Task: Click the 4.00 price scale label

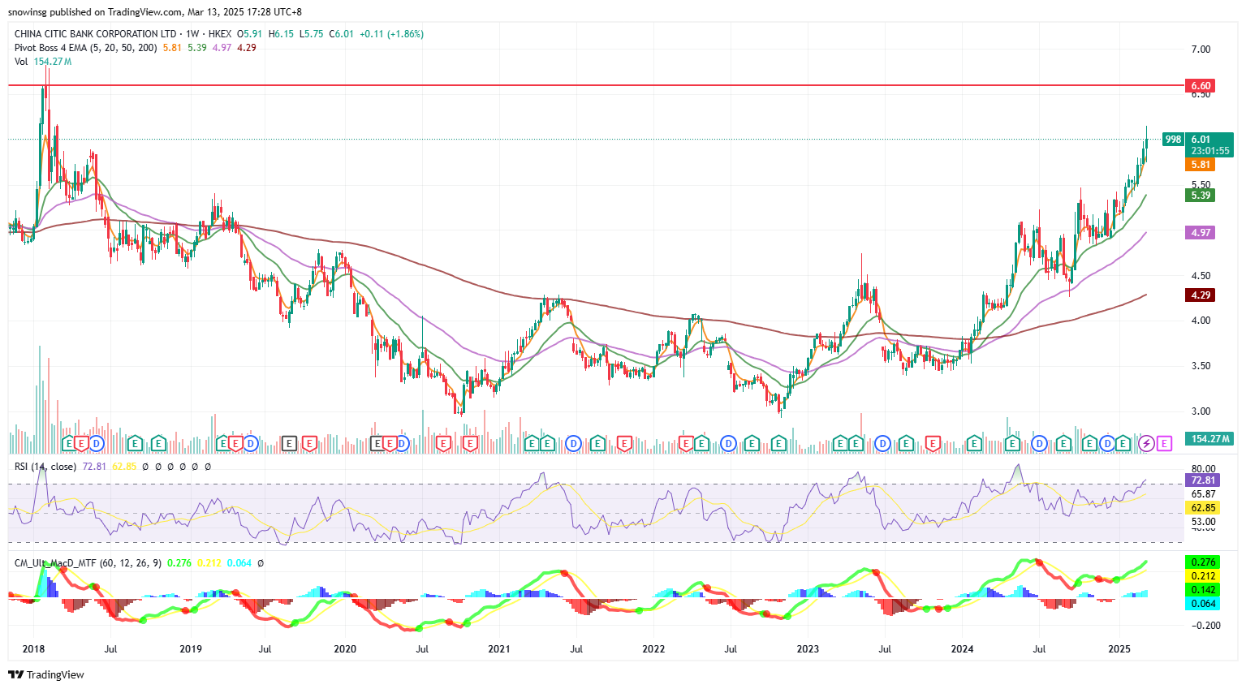Action: (1201, 321)
